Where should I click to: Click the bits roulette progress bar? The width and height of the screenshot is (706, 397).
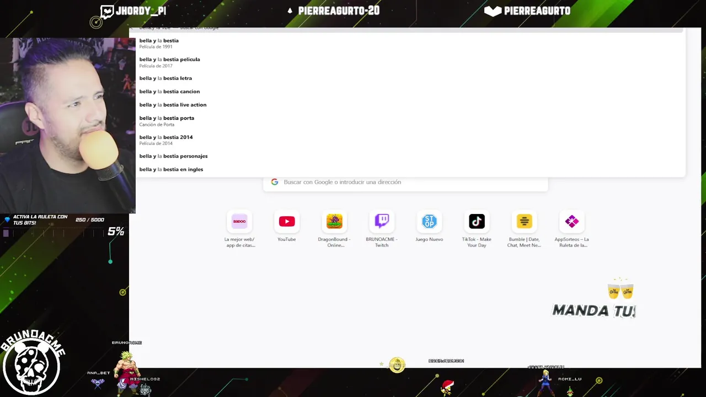[x=53, y=233]
